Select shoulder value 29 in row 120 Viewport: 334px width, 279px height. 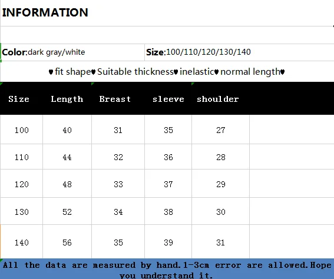pyautogui.click(x=221, y=184)
